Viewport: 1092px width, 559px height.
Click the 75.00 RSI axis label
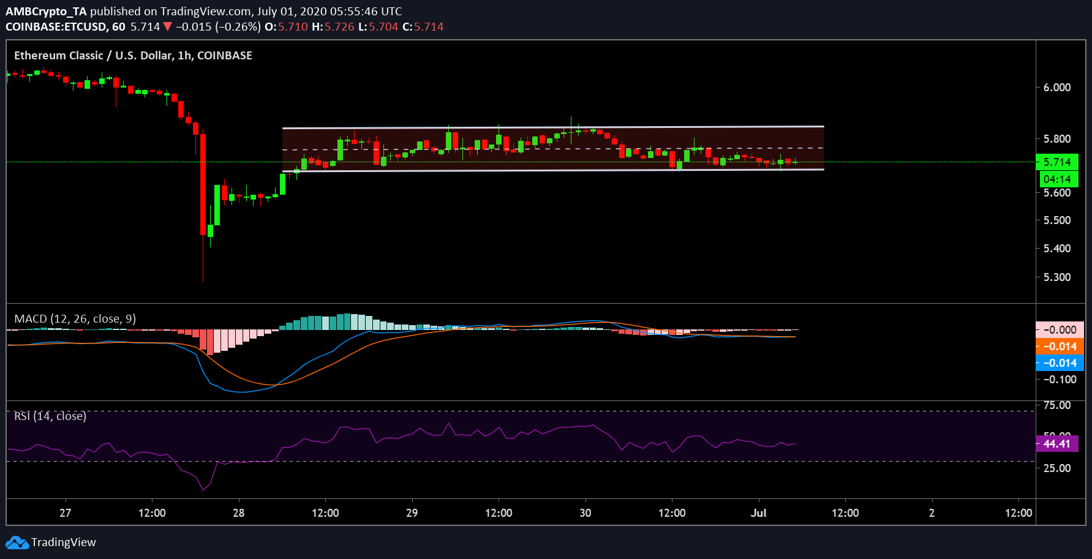[x=1057, y=405]
